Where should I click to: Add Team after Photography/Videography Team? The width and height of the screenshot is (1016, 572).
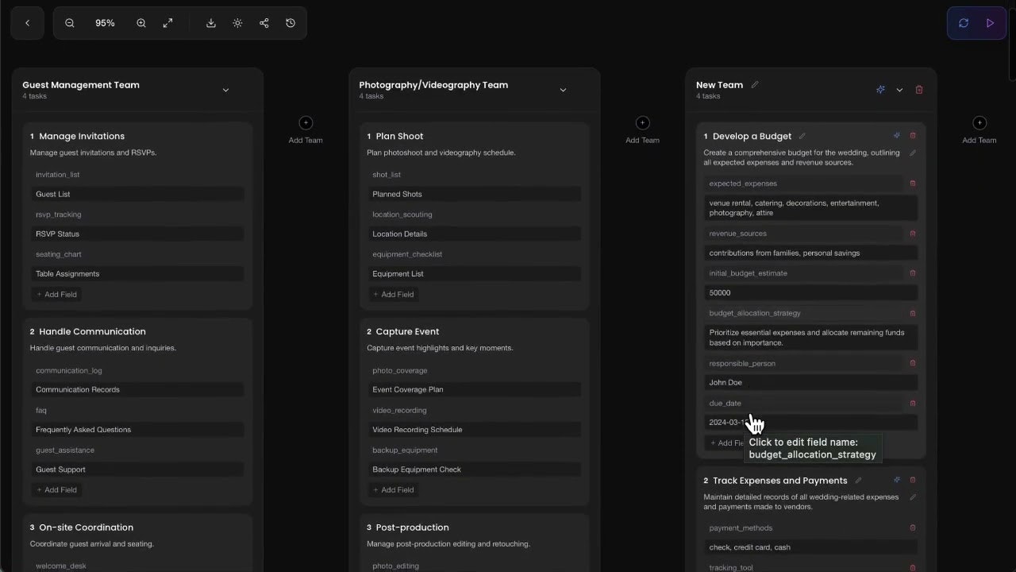[643, 129]
